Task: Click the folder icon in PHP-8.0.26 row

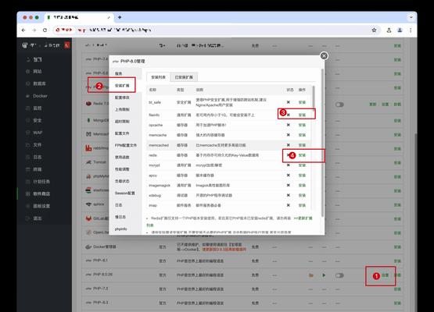Action: point(311,275)
